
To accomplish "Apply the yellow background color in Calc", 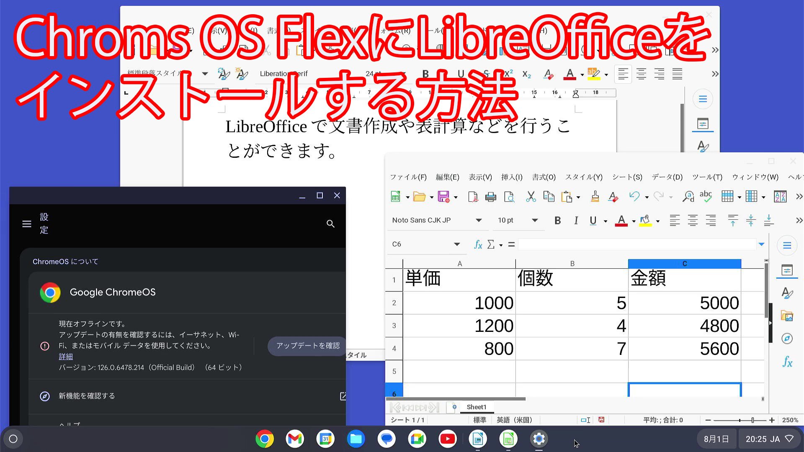I will pos(645,221).
